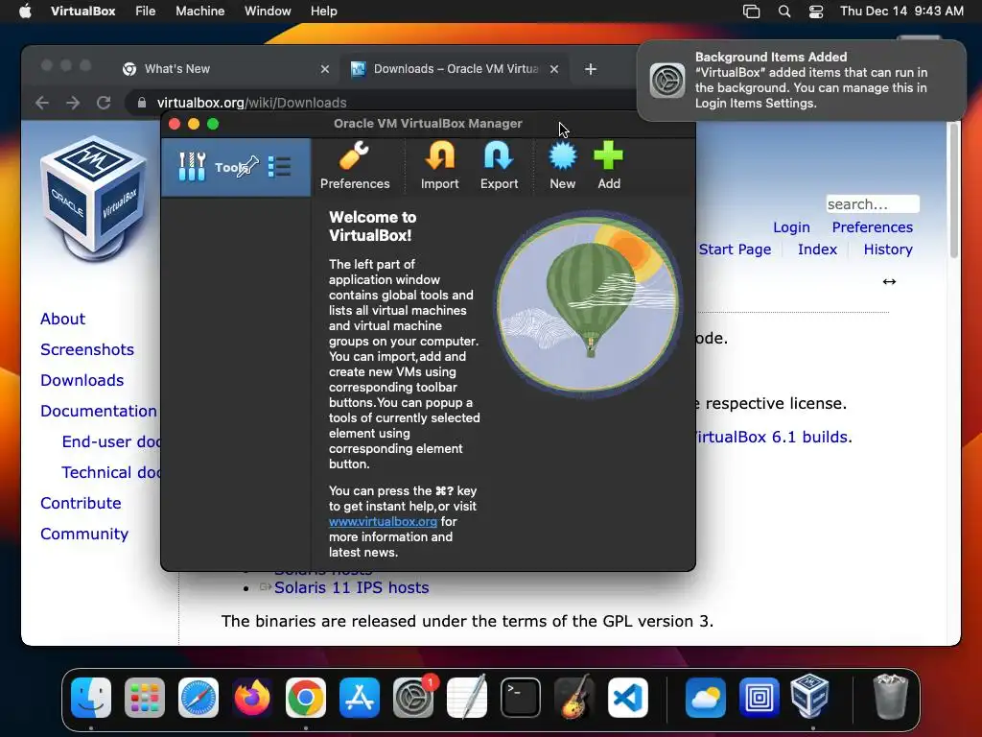Click the green Add machine icon
The width and height of the screenshot is (982, 737).
point(609,166)
